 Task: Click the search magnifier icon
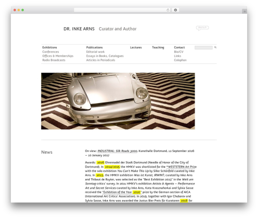click(x=215, y=47)
